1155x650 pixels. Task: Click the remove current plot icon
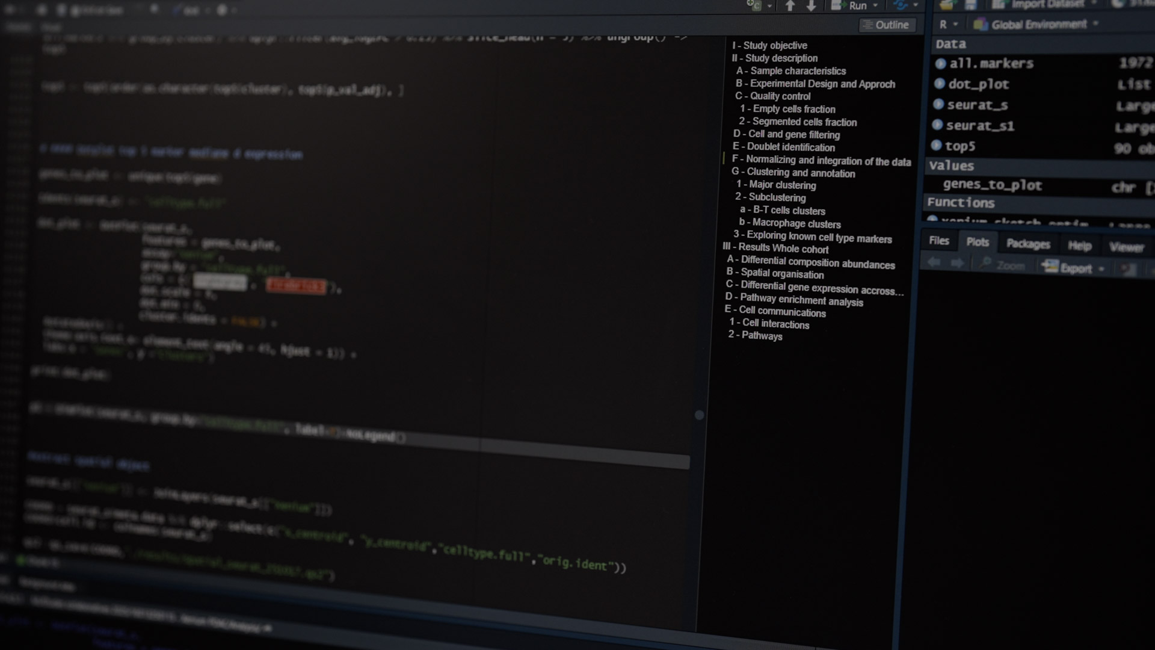(1129, 270)
